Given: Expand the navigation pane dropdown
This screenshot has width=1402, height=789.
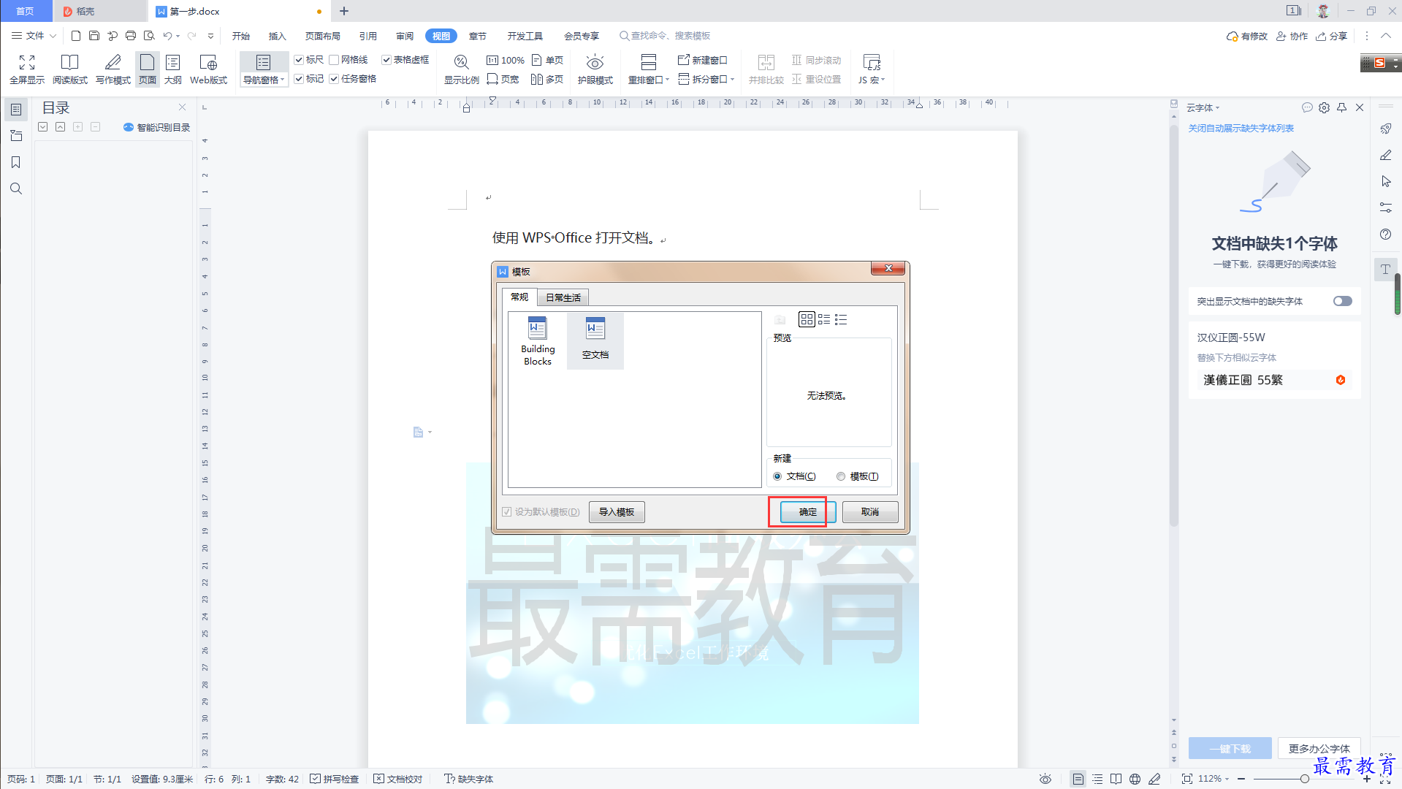Looking at the screenshot, I should click(x=282, y=80).
